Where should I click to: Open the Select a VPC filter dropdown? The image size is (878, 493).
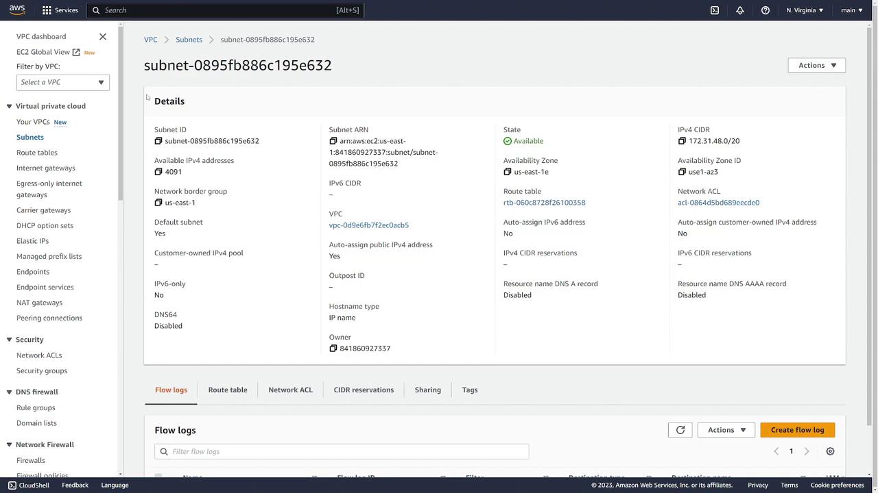62,82
